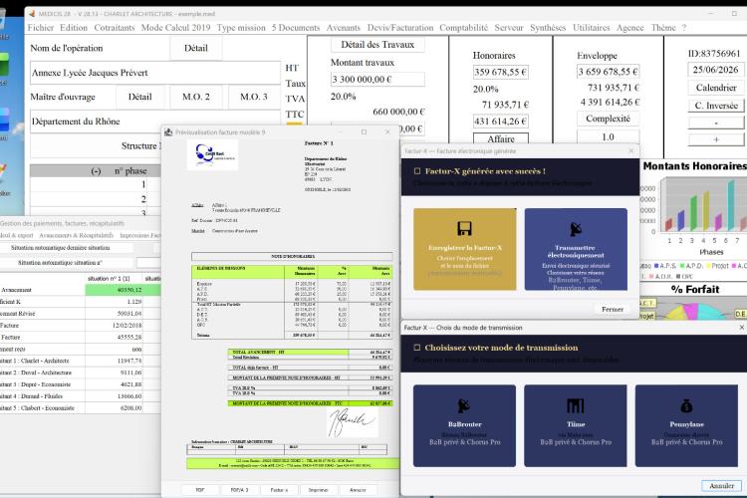Open the Edition menu
The image size is (747, 498).
coord(74,28)
